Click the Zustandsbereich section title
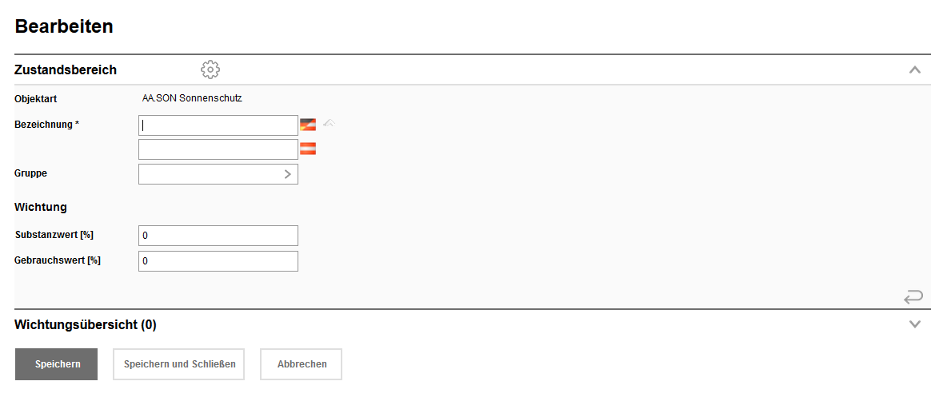This screenshot has width=943, height=401. pyautogui.click(x=66, y=70)
